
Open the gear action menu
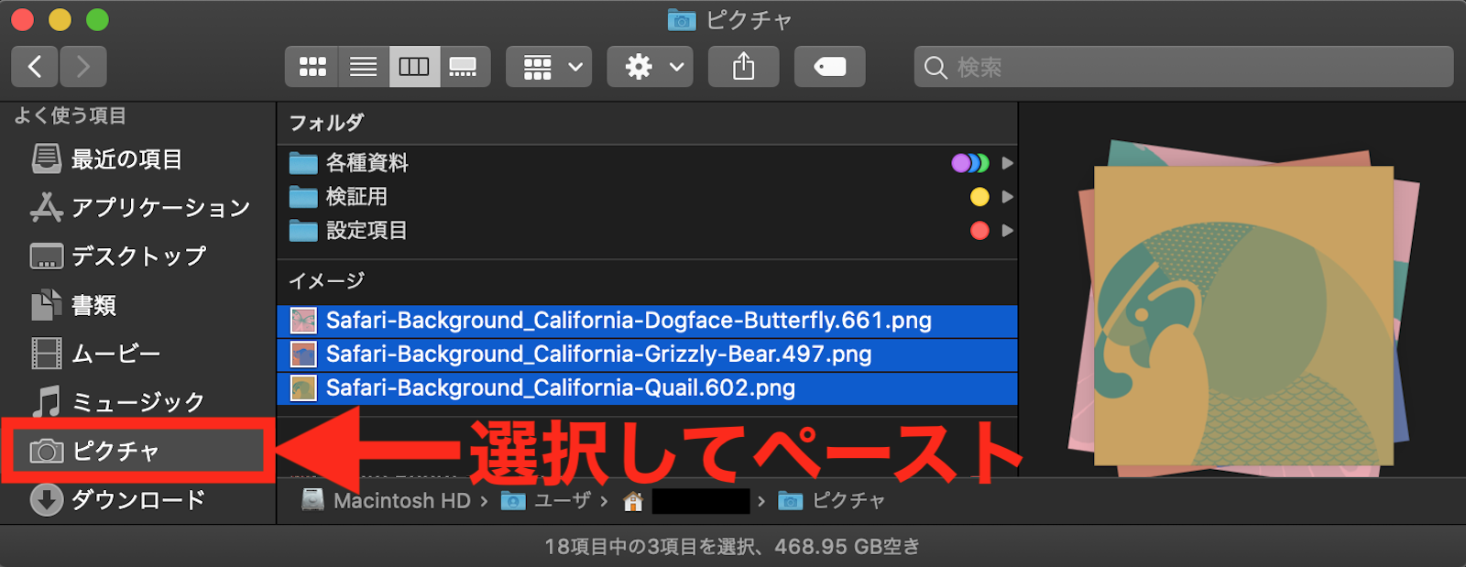pos(650,67)
